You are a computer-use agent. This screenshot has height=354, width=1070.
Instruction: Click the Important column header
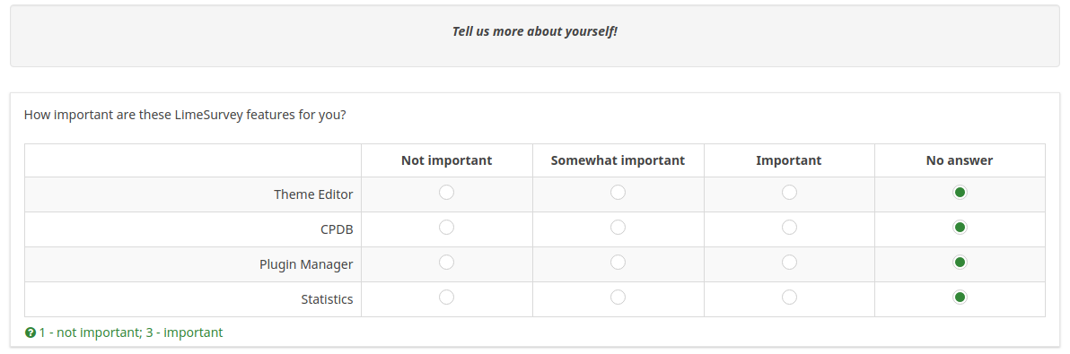pos(789,160)
